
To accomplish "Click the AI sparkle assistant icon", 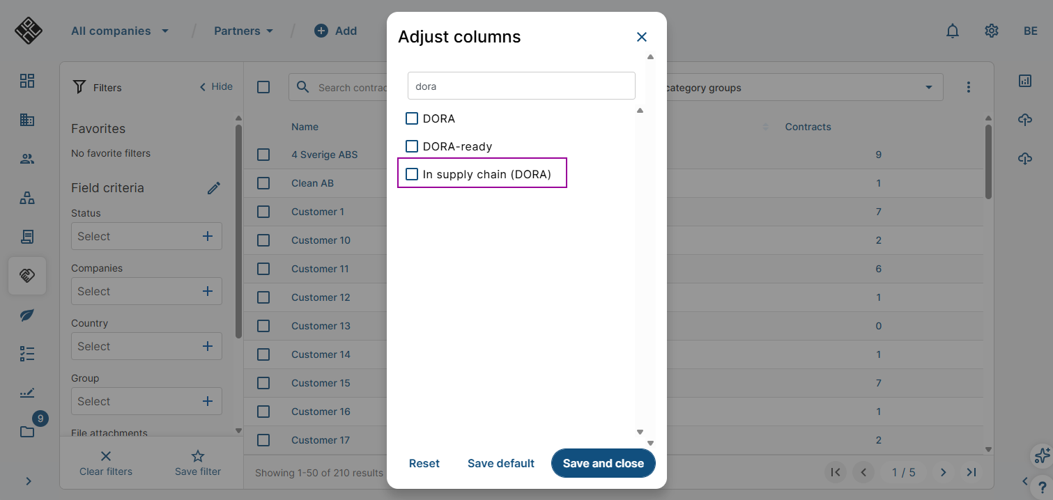I will pos(1042,455).
